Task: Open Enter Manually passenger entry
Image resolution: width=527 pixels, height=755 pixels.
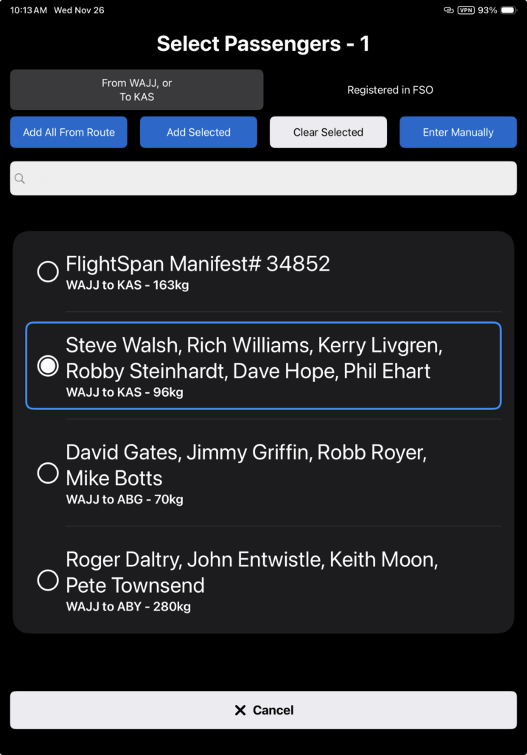Action: tap(458, 133)
